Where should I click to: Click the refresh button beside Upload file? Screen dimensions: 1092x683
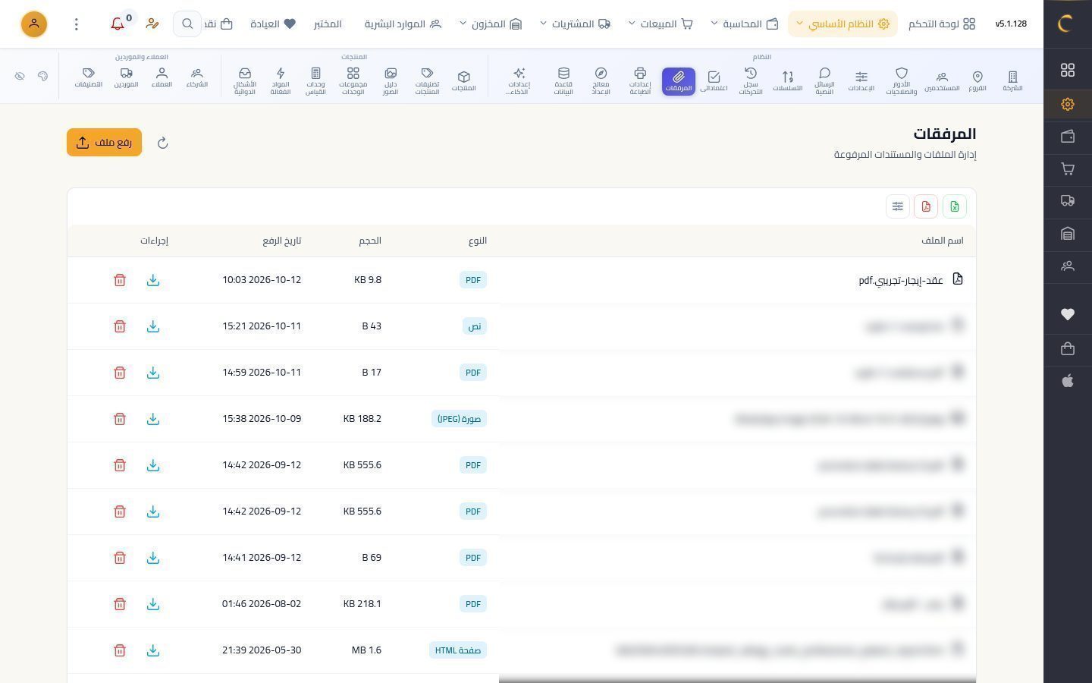tap(162, 143)
